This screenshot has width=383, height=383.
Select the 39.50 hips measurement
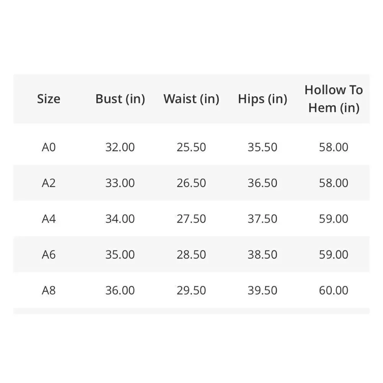(x=262, y=290)
